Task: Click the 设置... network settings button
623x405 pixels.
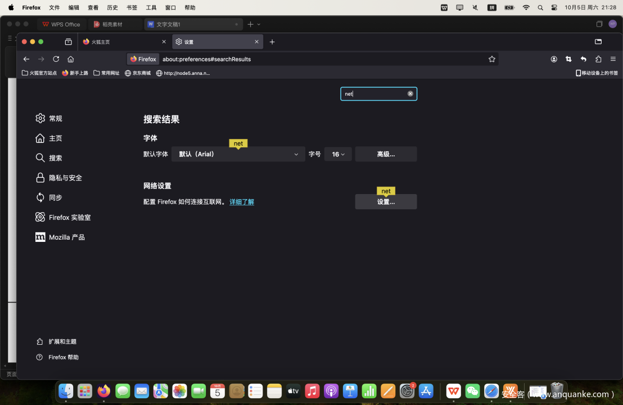Action: (386, 202)
